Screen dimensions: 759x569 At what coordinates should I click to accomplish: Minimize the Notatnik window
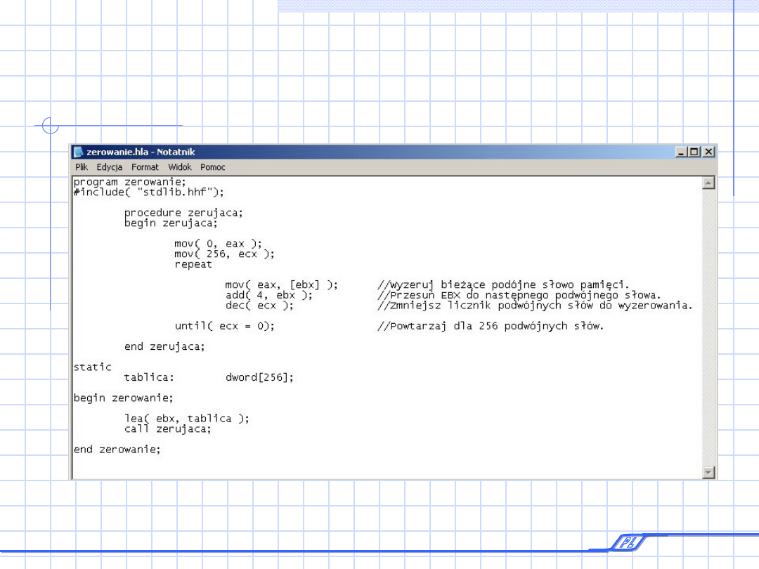[x=682, y=152]
